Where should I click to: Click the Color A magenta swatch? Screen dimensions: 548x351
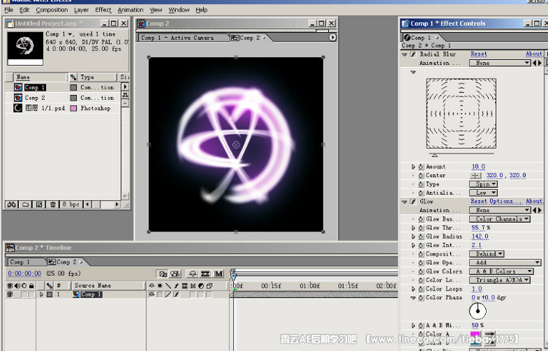[x=475, y=334]
